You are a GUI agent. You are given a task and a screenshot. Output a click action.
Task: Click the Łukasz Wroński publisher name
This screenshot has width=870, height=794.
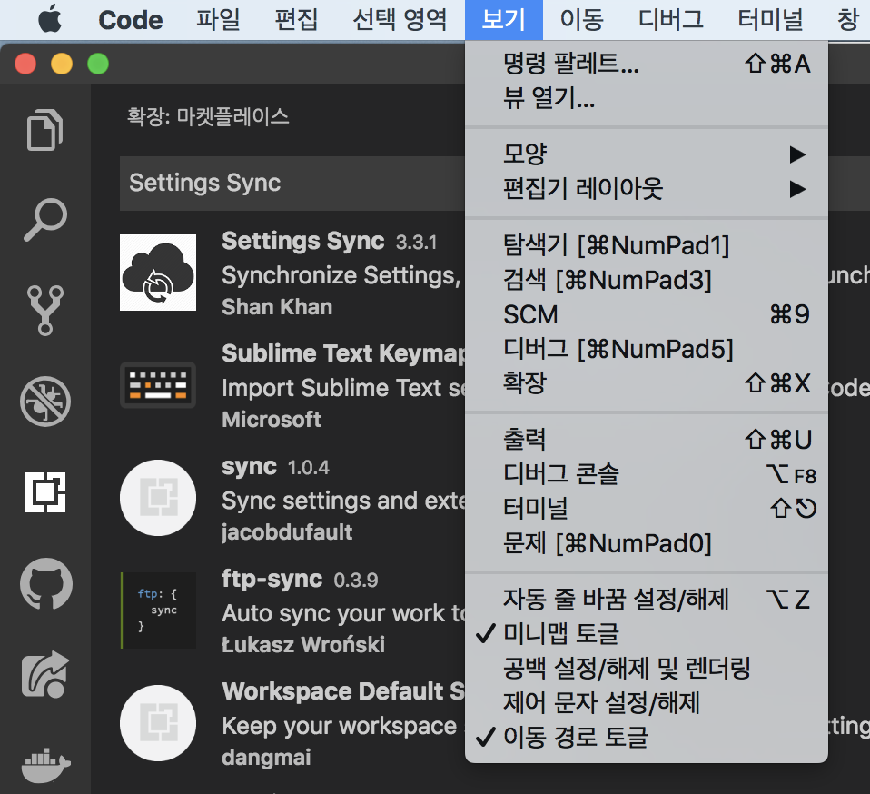coord(303,645)
